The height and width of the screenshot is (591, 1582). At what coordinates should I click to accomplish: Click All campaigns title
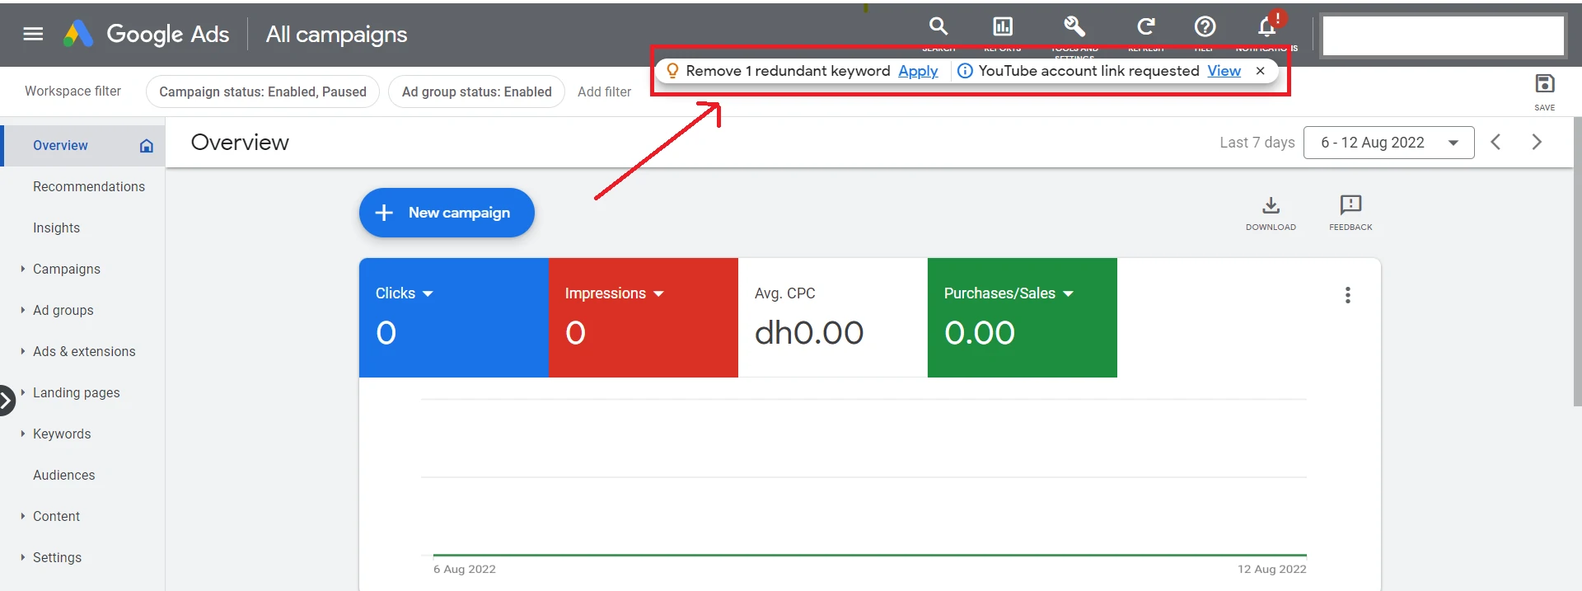click(336, 35)
